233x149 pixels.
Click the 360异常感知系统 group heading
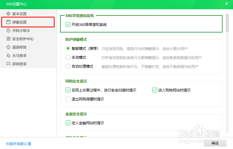[x=80, y=15]
